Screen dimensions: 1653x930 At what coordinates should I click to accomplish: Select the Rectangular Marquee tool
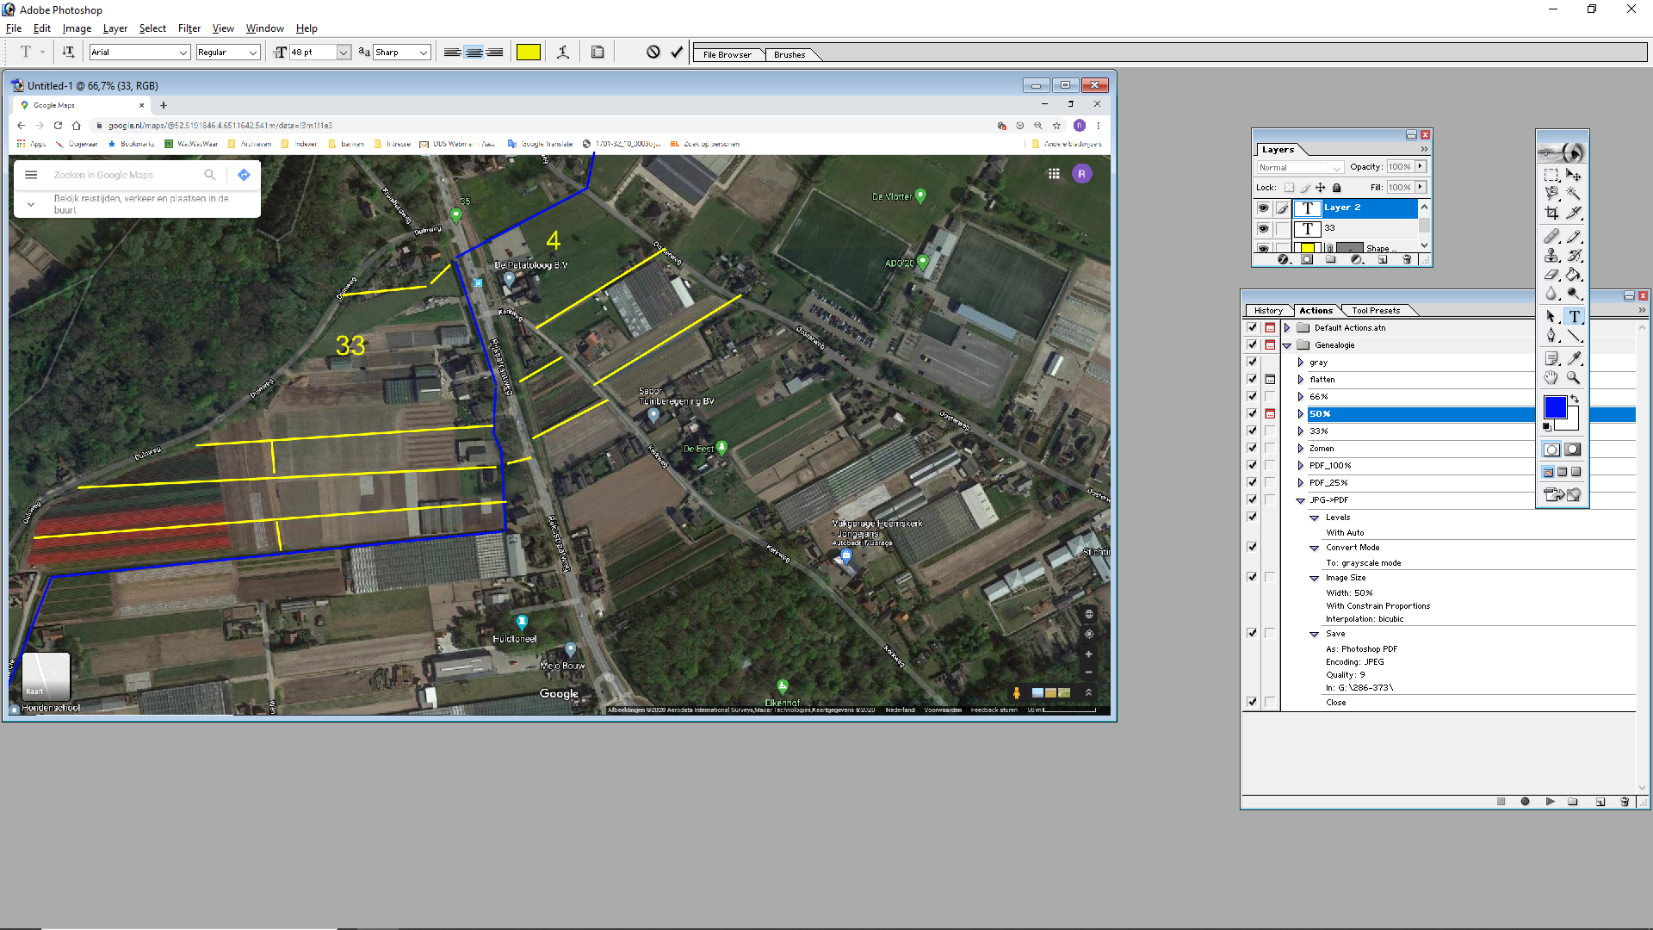click(x=1551, y=175)
